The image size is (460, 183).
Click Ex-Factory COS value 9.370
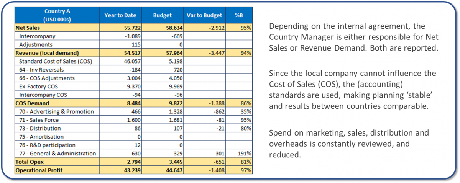tap(133, 87)
